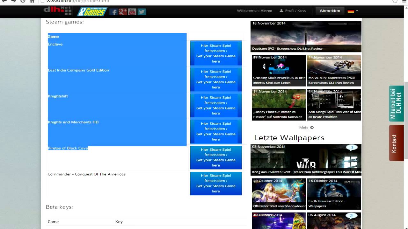Image resolution: width=408 pixels, height=229 pixels.
Task: Get the Steam key for Enclave
Action: coord(216,53)
